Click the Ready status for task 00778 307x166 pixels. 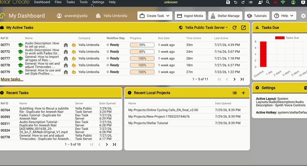coord(113,65)
